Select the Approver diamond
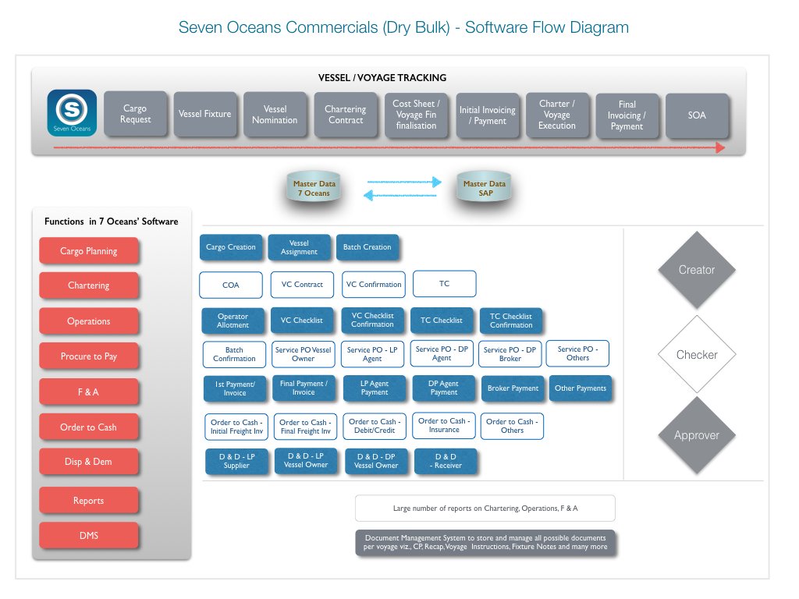799x599 pixels. (697, 435)
